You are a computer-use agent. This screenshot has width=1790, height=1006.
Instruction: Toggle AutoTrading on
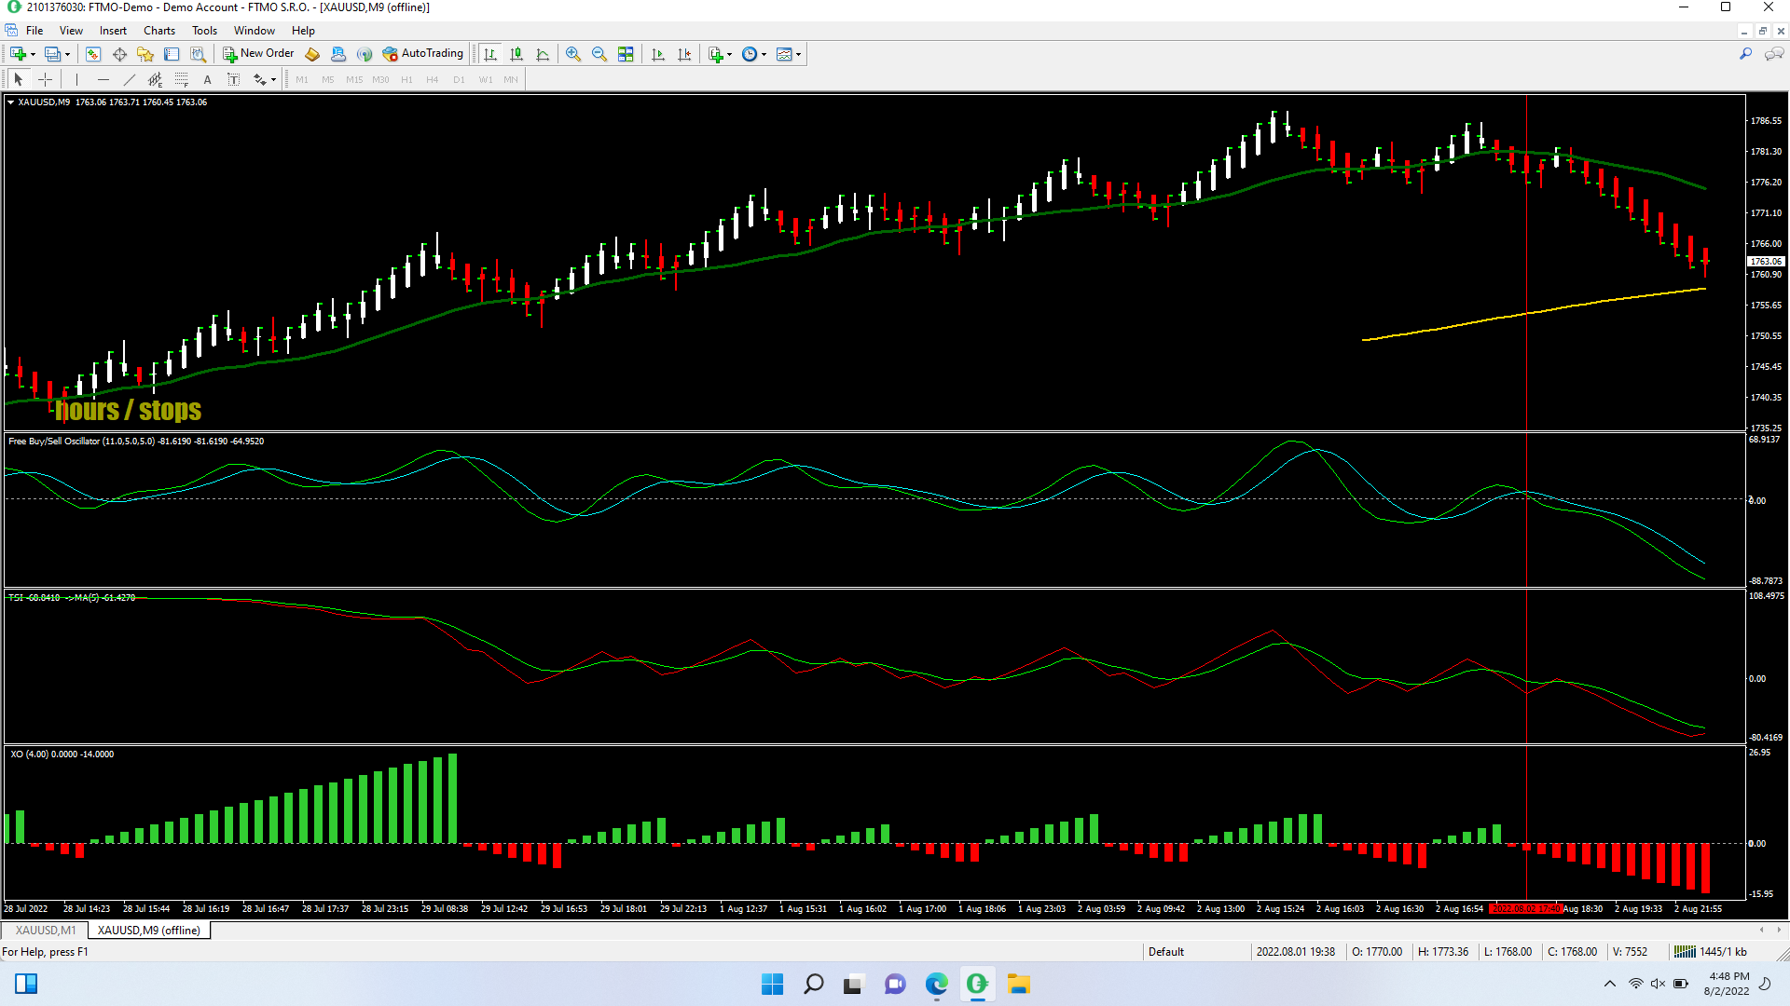tap(422, 54)
